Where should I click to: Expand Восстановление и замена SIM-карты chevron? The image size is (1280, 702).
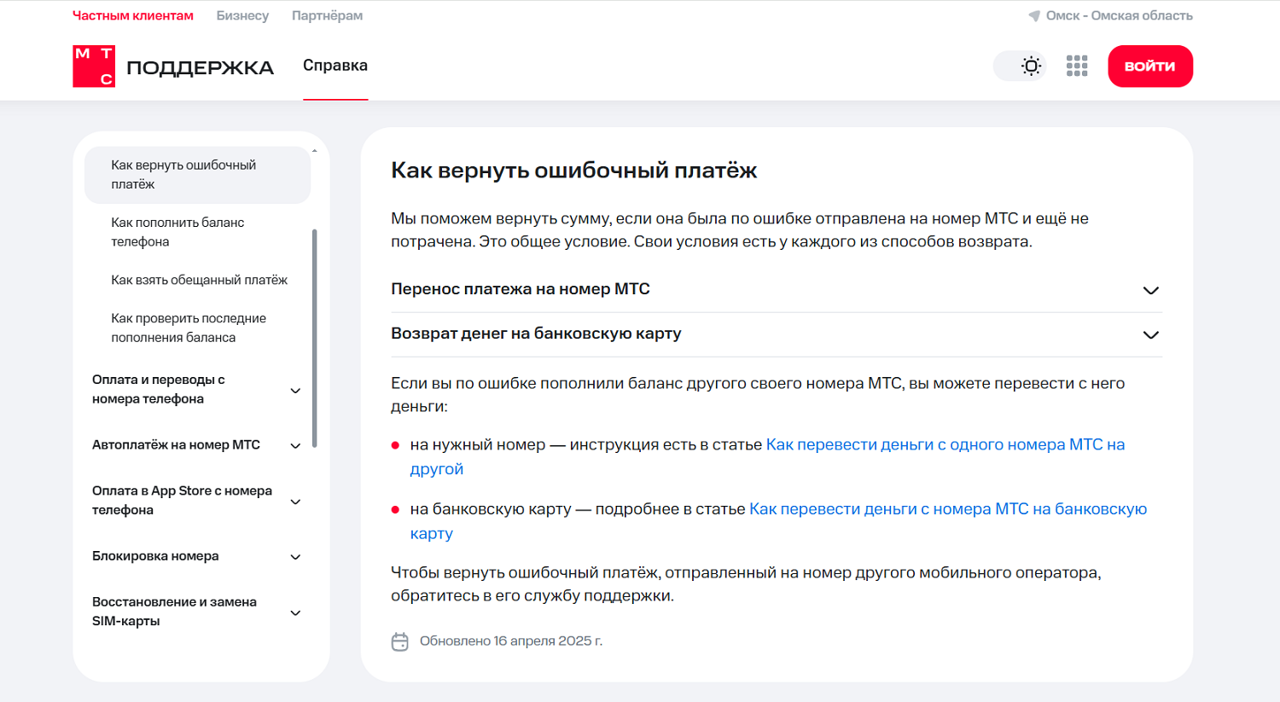[295, 612]
